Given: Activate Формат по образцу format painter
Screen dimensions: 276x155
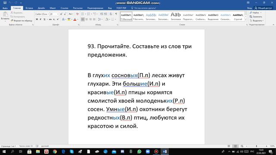Looking at the screenshot, I should point(22,21).
